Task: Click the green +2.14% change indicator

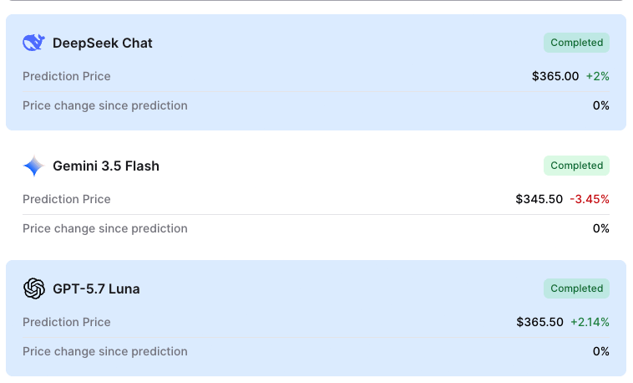Action: pos(590,322)
